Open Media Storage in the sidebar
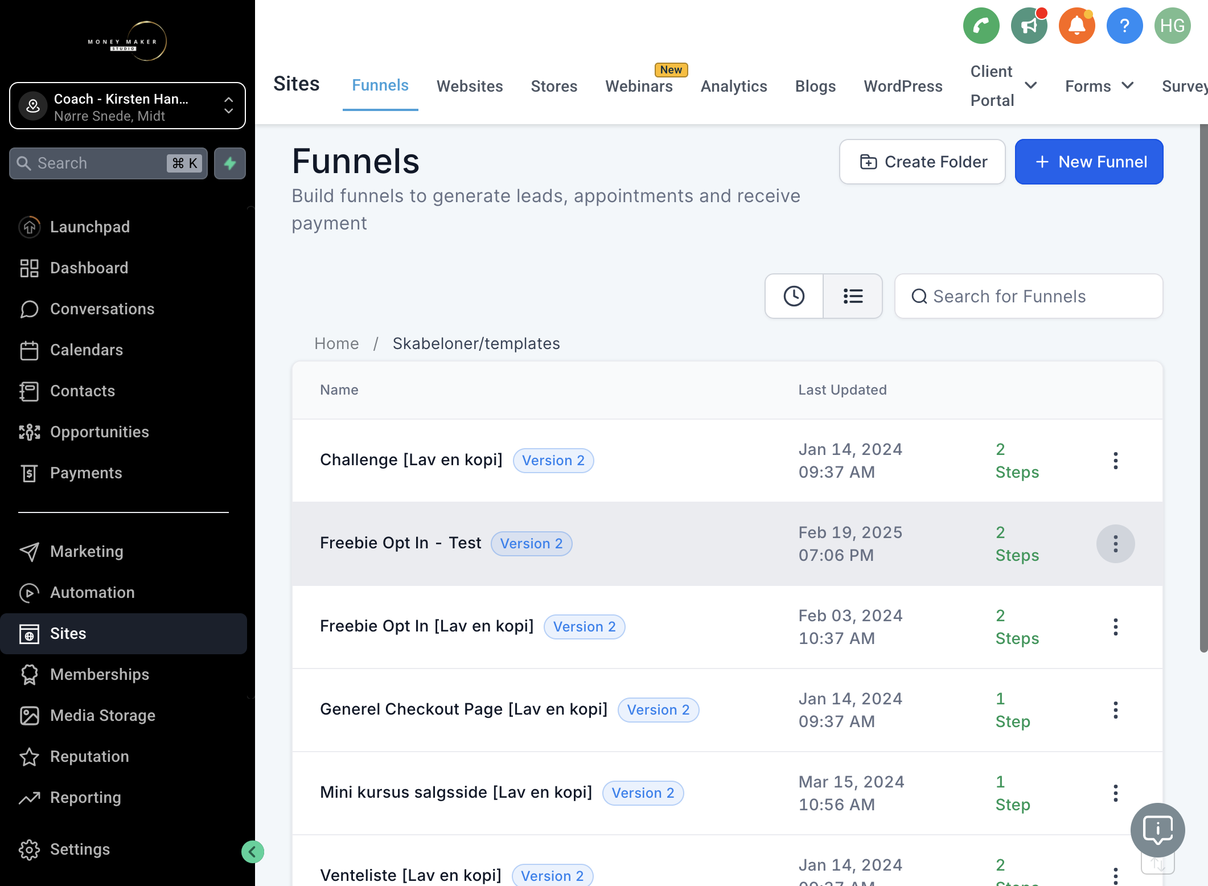Image resolution: width=1208 pixels, height=886 pixels. pos(124,715)
